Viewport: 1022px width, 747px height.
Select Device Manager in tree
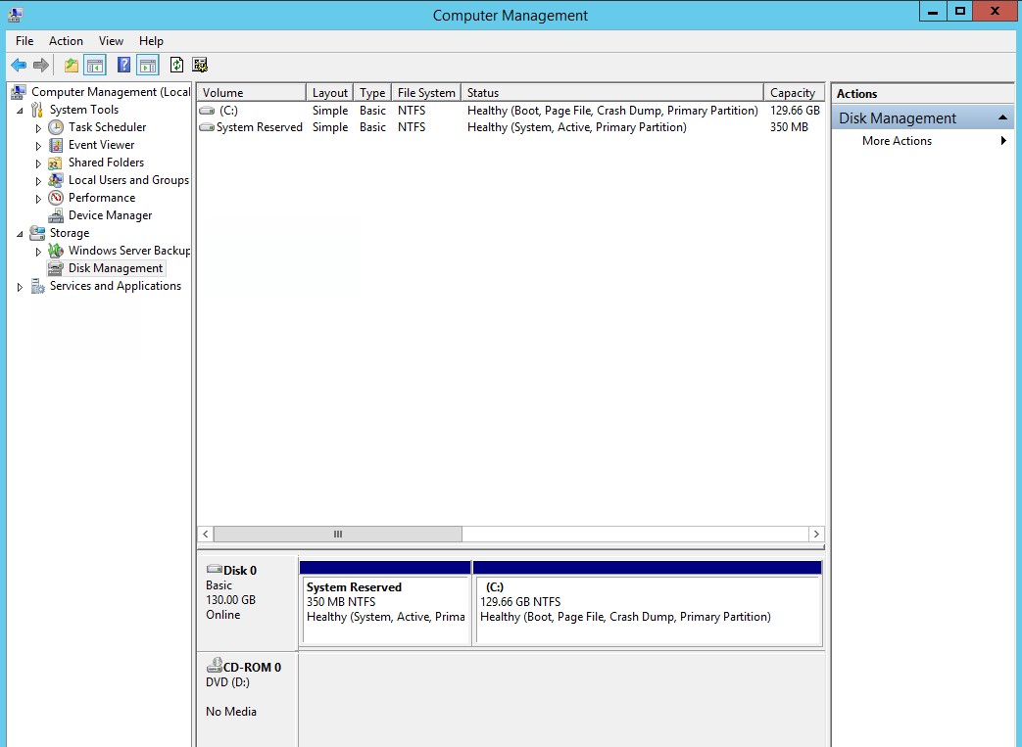click(110, 215)
